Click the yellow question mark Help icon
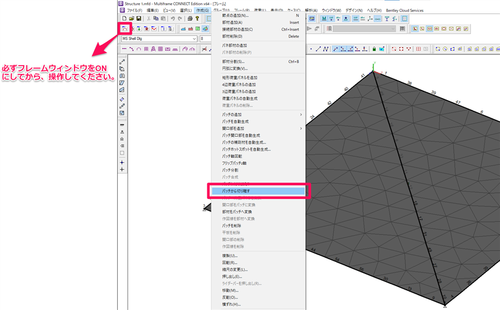 point(197,19)
